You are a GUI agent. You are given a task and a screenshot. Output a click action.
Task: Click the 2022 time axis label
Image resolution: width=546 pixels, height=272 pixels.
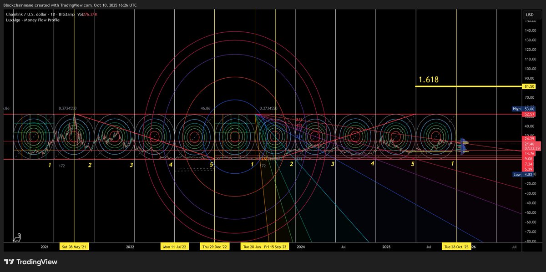(130, 247)
